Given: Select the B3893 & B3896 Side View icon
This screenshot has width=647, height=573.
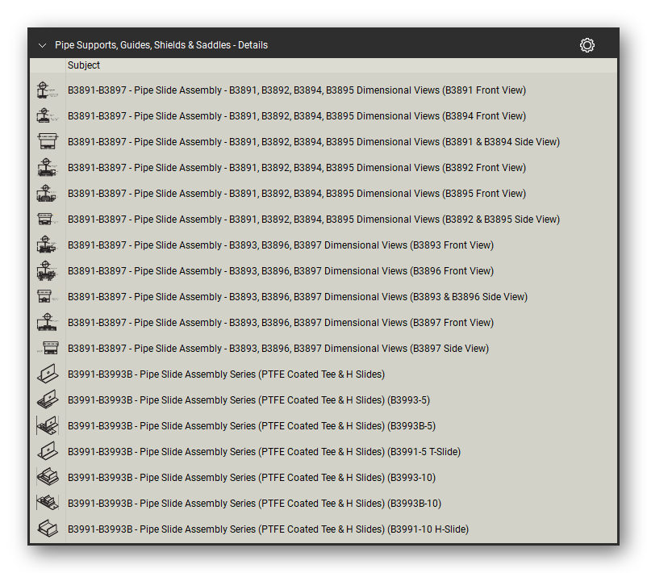Looking at the screenshot, I should pos(48,297).
